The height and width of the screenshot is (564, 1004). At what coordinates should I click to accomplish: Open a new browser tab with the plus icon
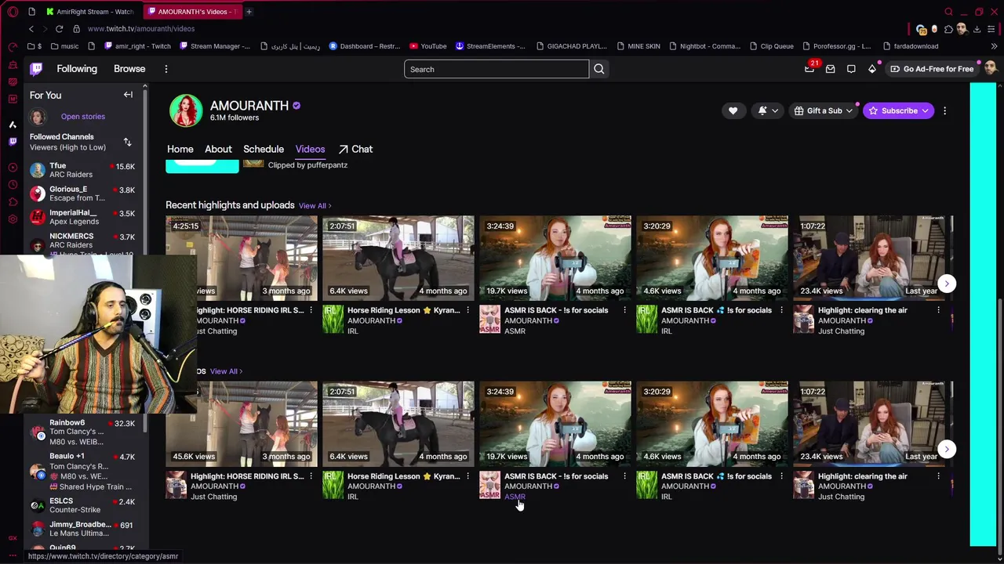click(x=249, y=12)
